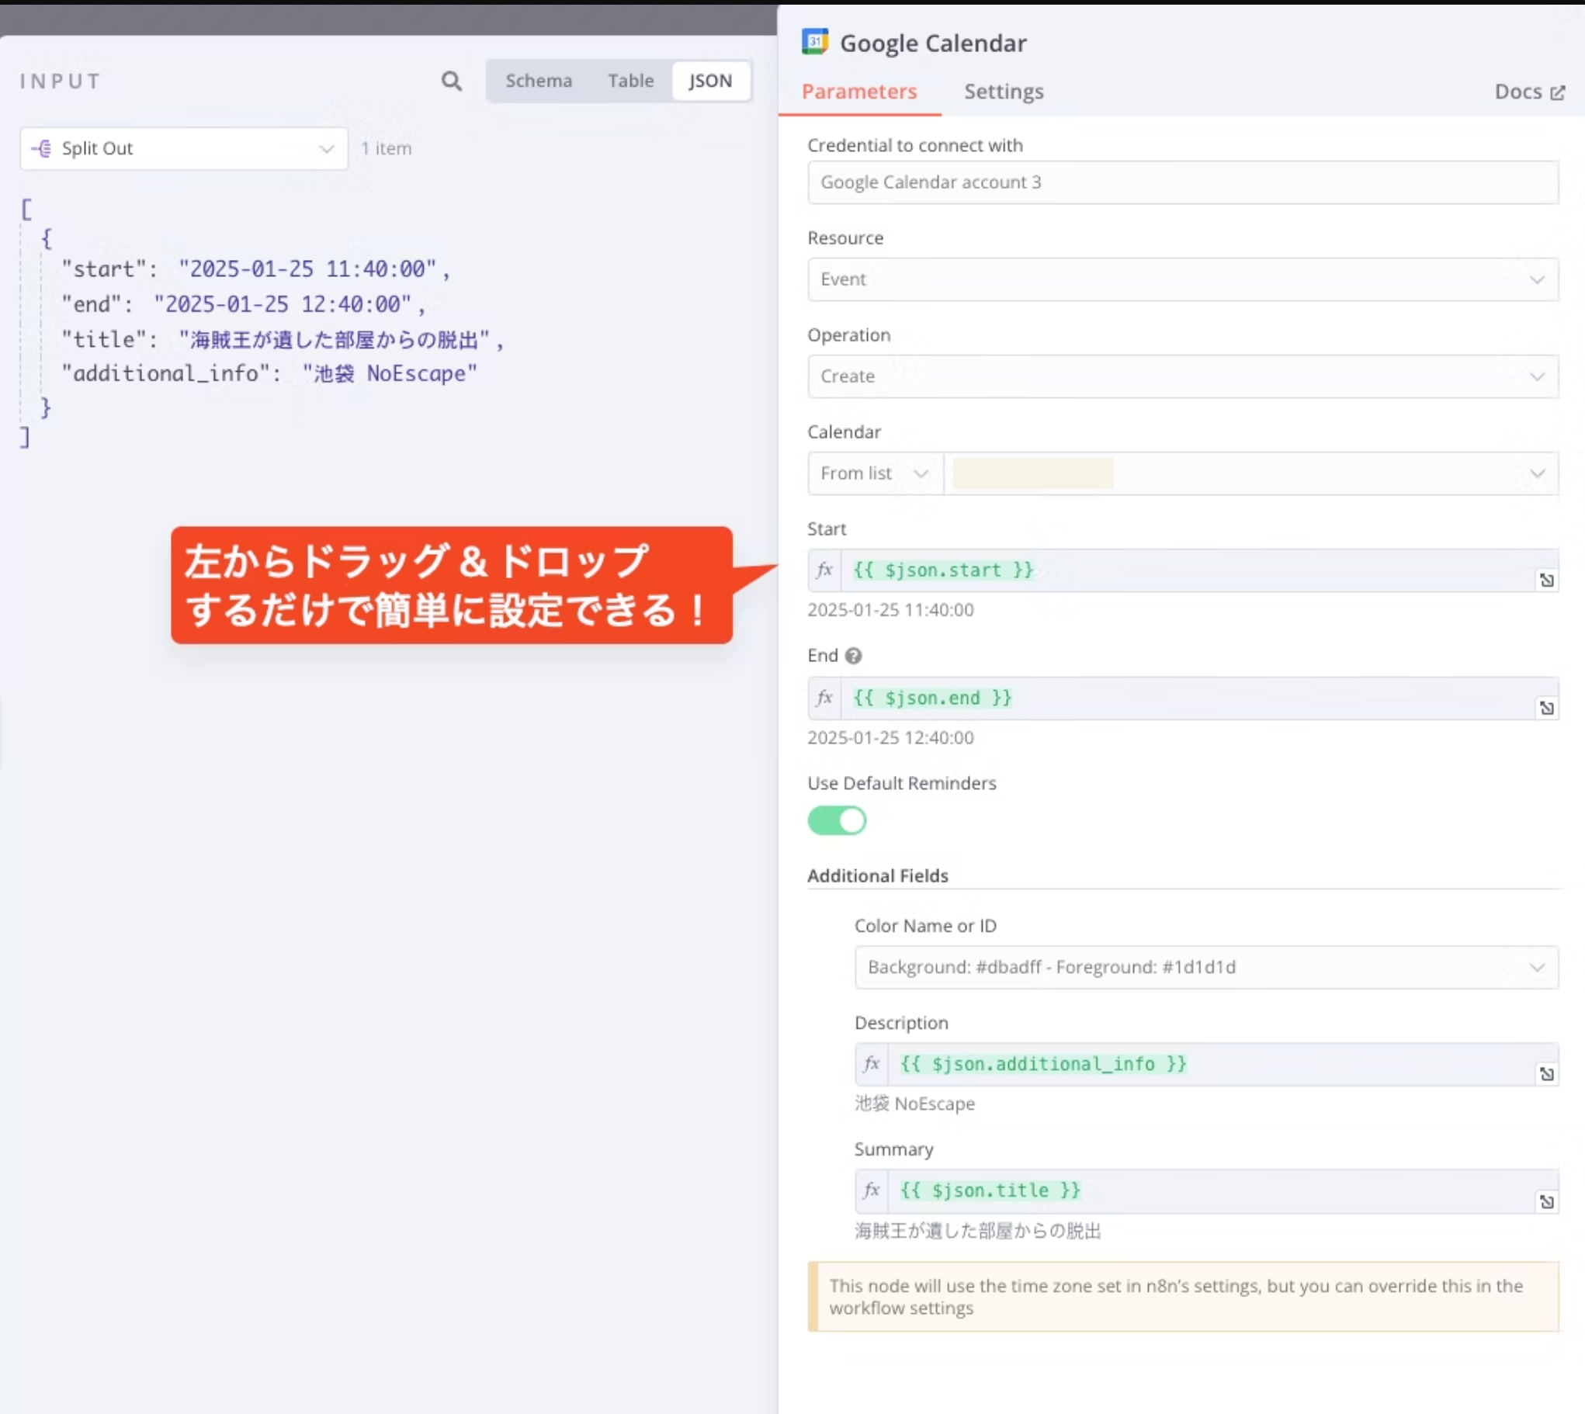Expand the Resource Event dropdown
Viewport: 1585px width, 1414px height.
[x=1181, y=279]
